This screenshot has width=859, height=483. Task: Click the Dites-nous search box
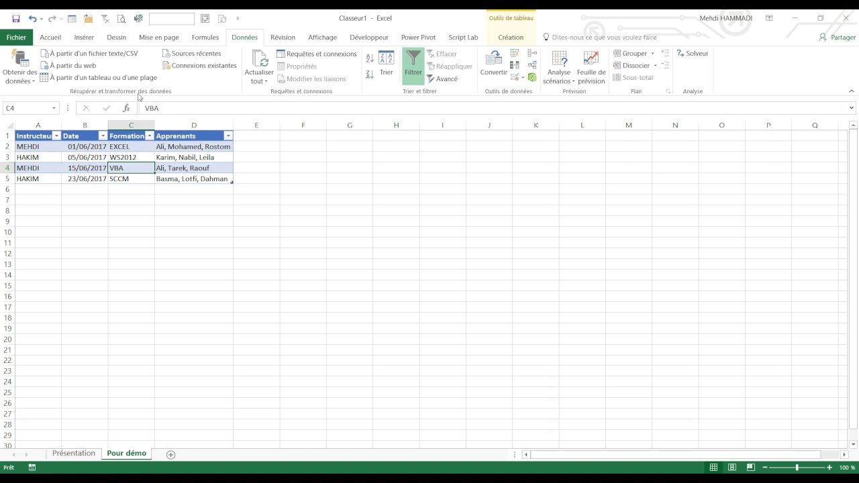[599, 38]
